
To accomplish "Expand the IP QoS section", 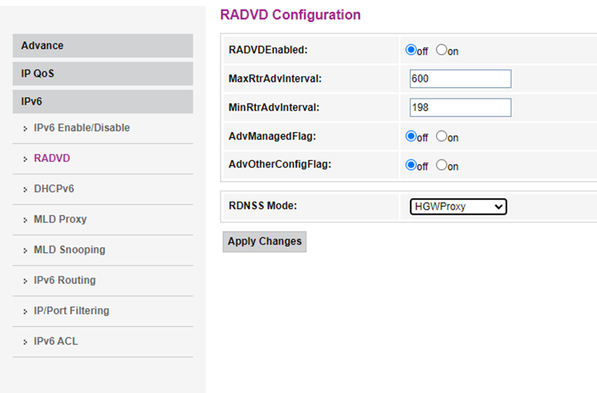I will (x=103, y=74).
